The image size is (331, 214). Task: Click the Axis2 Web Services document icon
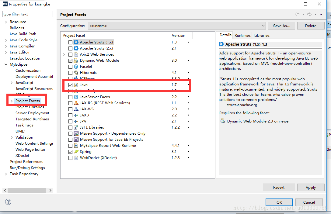click(76, 54)
